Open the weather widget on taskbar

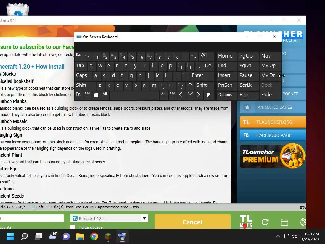coord(52,236)
